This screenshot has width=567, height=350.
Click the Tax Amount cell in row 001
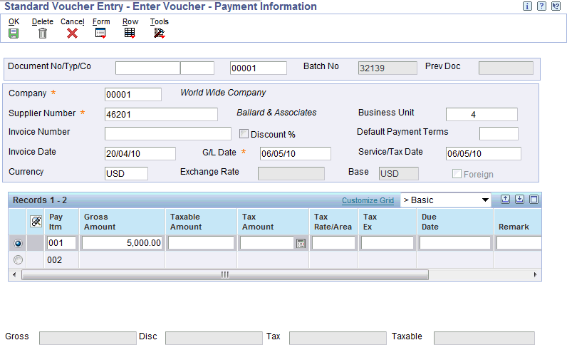tap(268, 243)
